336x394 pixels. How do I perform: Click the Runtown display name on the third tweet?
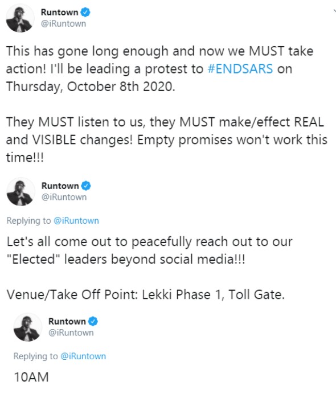(x=67, y=321)
